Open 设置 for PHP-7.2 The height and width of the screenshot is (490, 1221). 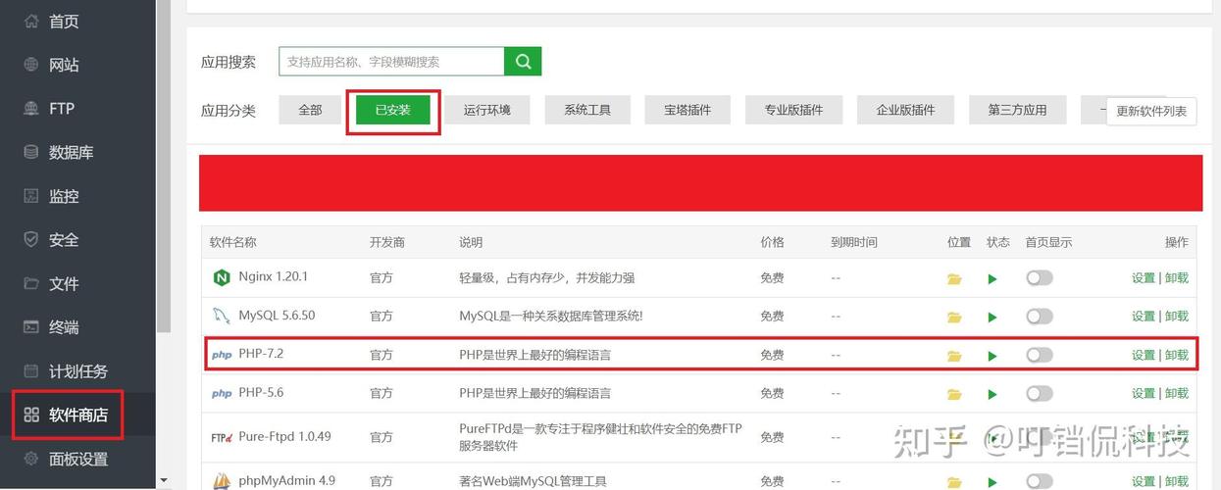1144,356
